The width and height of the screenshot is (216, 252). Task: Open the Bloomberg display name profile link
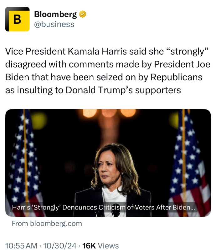[x=55, y=14]
